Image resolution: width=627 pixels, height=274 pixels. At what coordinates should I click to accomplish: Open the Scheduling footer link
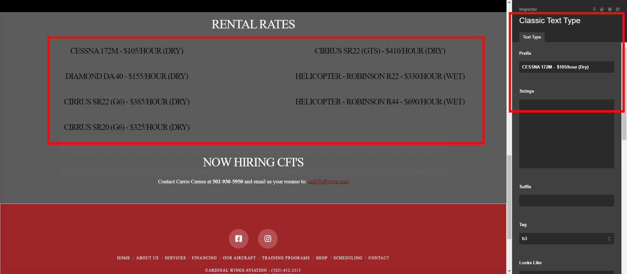(x=347, y=258)
